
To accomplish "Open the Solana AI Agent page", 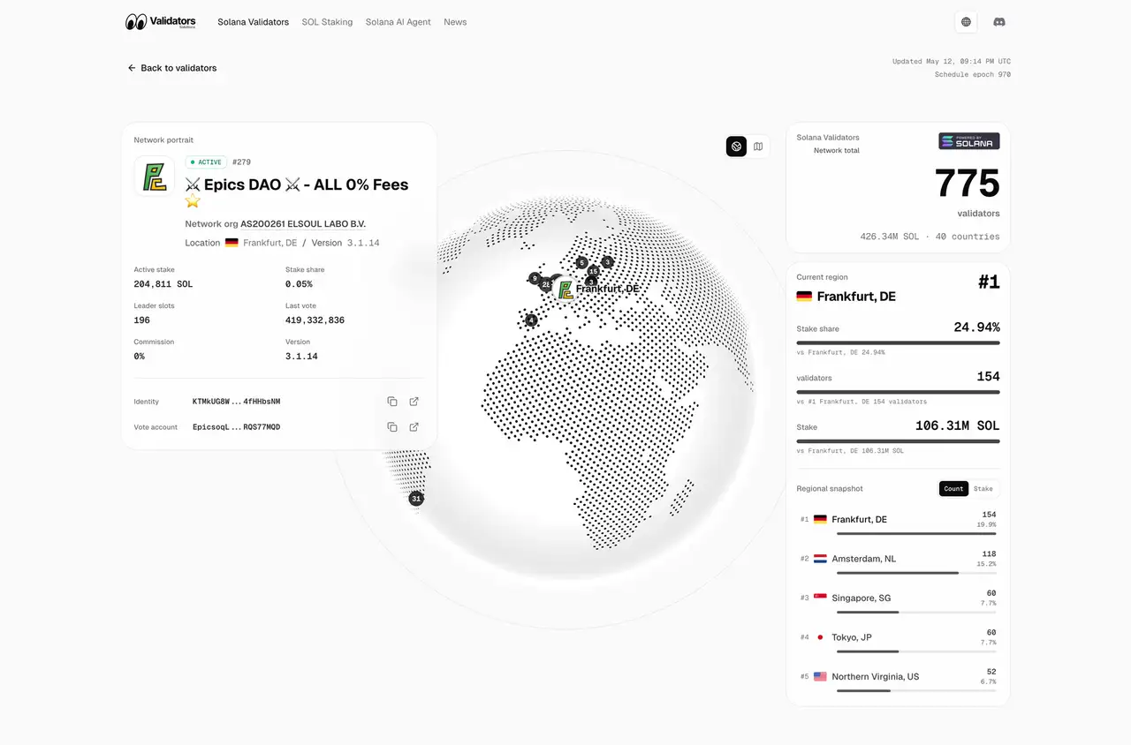I will [399, 22].
